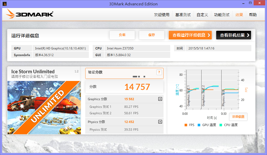Switch to the 基准测试 tab

(x=183, y=15)
